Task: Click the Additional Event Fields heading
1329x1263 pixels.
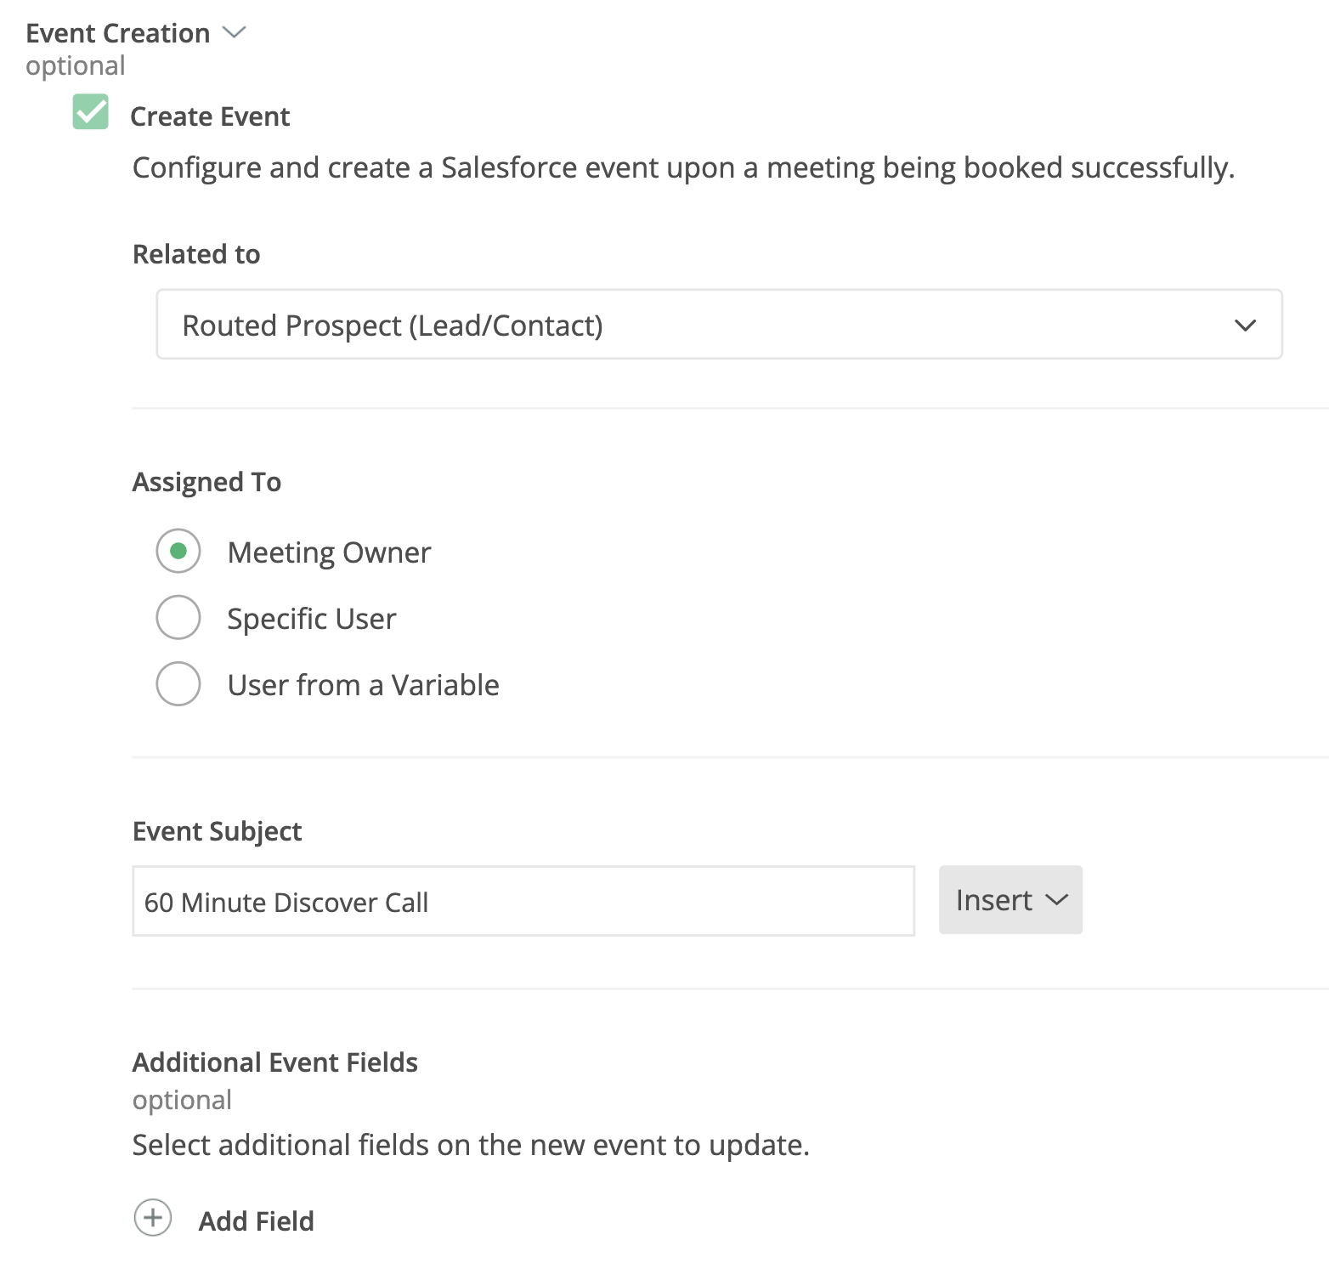Action: click(274, 1062)
